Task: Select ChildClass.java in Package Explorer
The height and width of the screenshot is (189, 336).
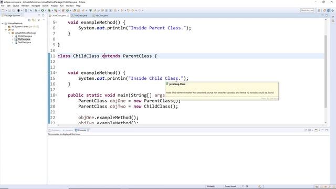Action: pos(25,36)
